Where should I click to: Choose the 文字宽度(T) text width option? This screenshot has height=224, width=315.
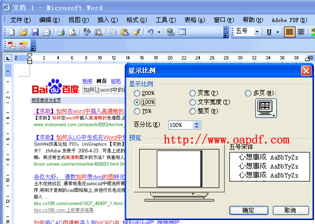tap(192, 102)
